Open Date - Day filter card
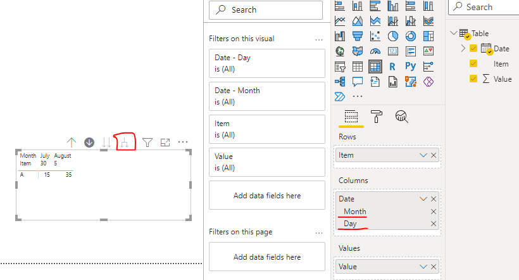 [x=267, y=63]
